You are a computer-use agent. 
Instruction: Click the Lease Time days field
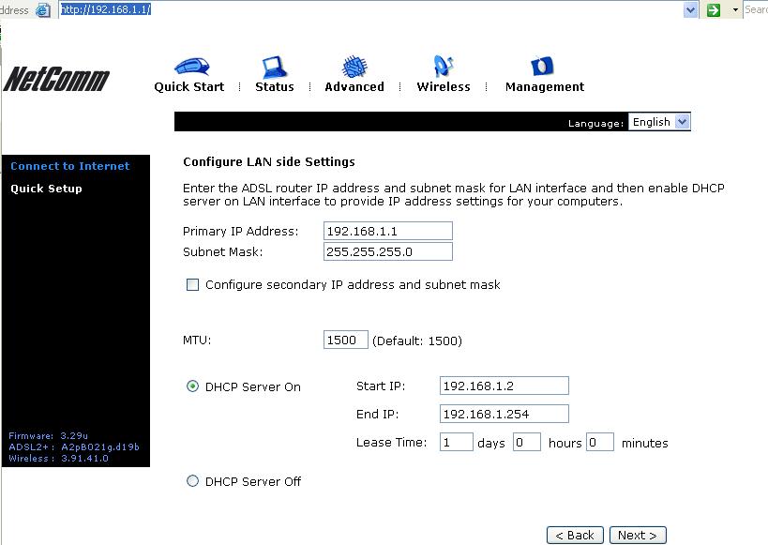point(457,442)
